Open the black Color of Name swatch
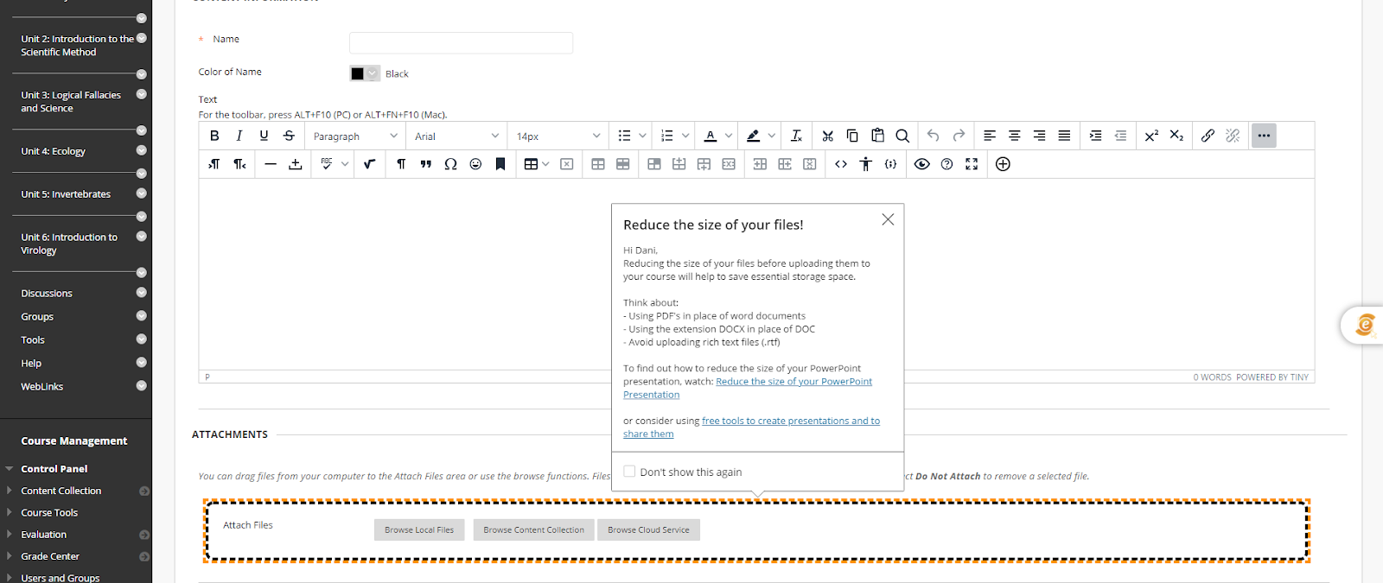Screen dimensions: 1383x583 tap(364, 73)
